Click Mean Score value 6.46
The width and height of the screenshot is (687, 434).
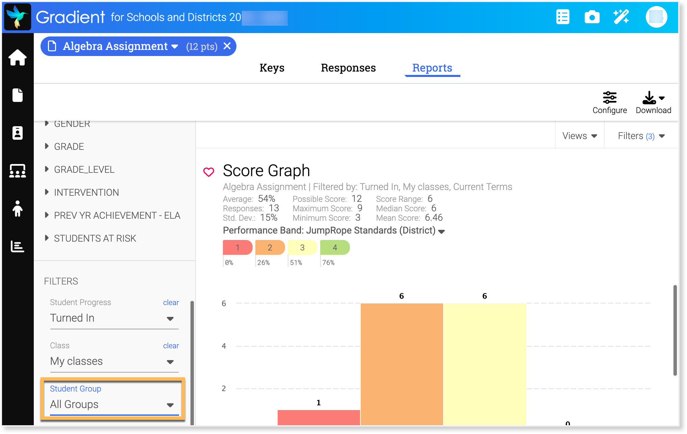coord(434,218)
